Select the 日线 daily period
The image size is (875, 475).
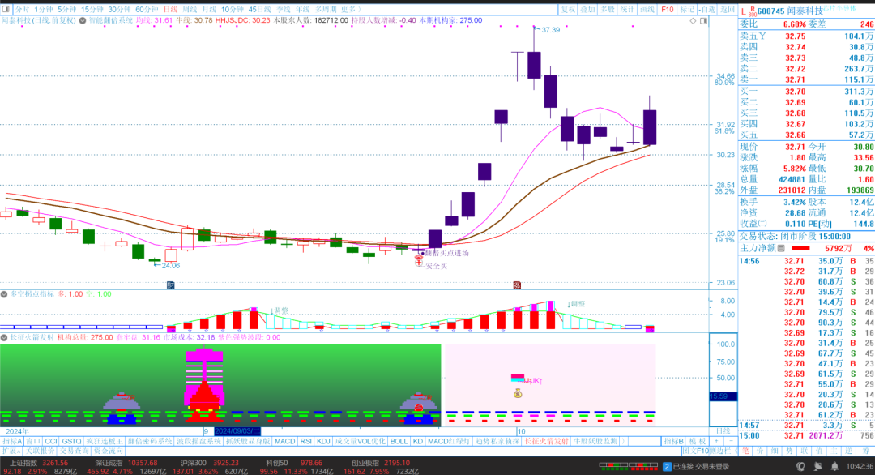point(170,10)
